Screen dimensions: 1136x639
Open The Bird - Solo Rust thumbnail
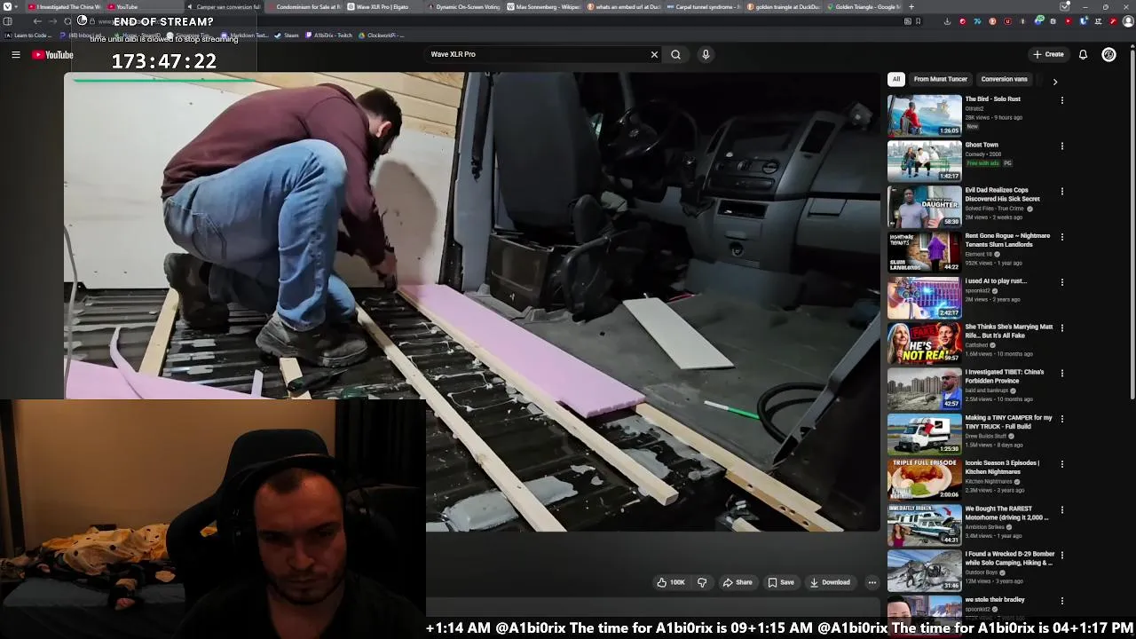pyautogui.click(x=924, y=115)
